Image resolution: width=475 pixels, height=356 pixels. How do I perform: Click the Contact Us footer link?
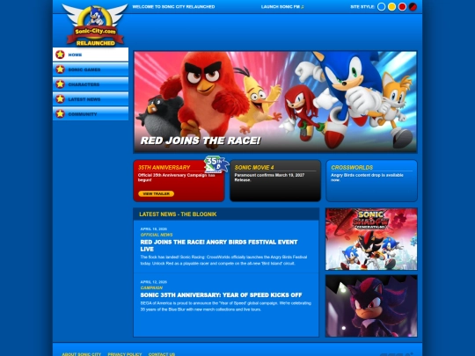pyautogui.click(x=162, y=354)
